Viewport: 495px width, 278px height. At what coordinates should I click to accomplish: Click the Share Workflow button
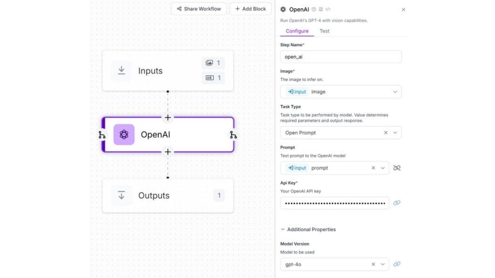199,9
